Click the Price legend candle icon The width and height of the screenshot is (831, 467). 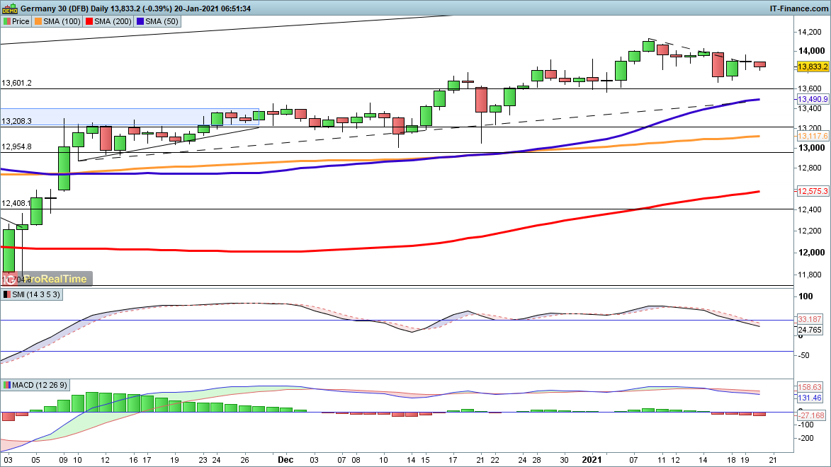tap(7, 21)
